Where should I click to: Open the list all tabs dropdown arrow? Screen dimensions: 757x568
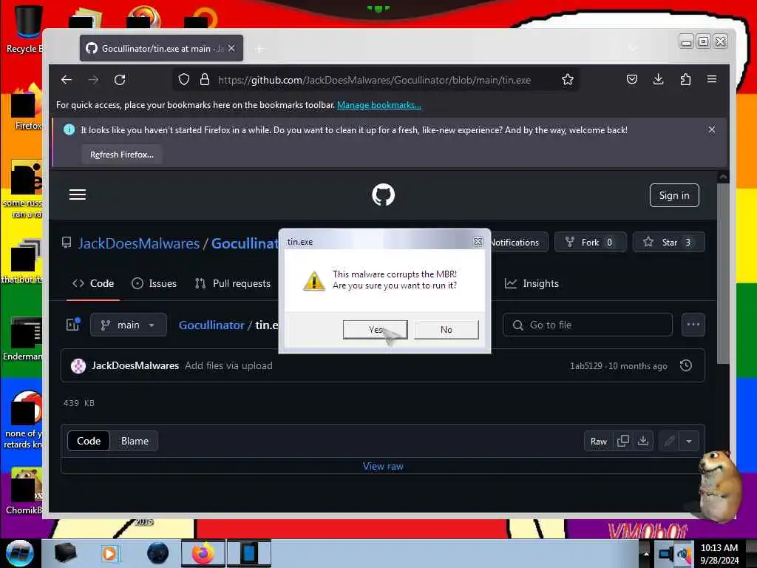click(x=633, y=48)
